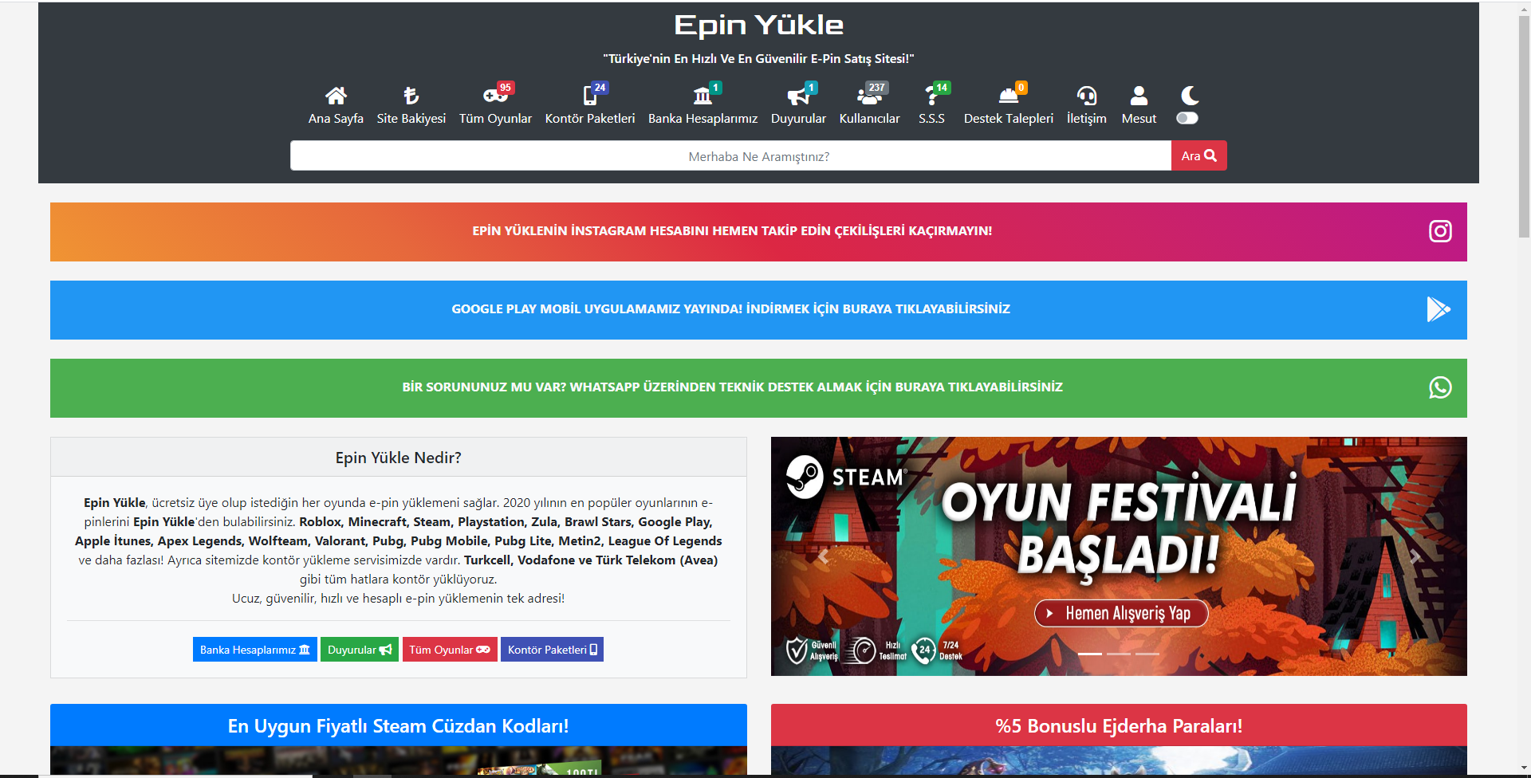Toggle the dark mode switch
1531x778 pixels.
coord(1187,118)
